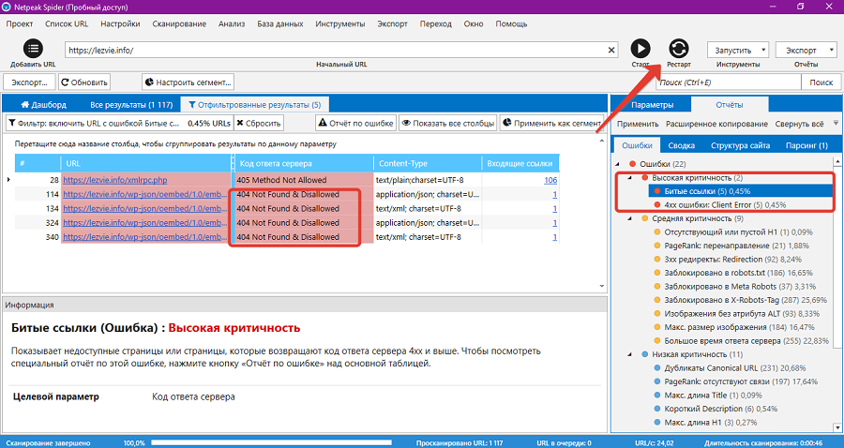The height and width of the screenshot is (448, 844).
Task: Click the reports tree scrollbar up arrow
Action: (x=837, y=162)
